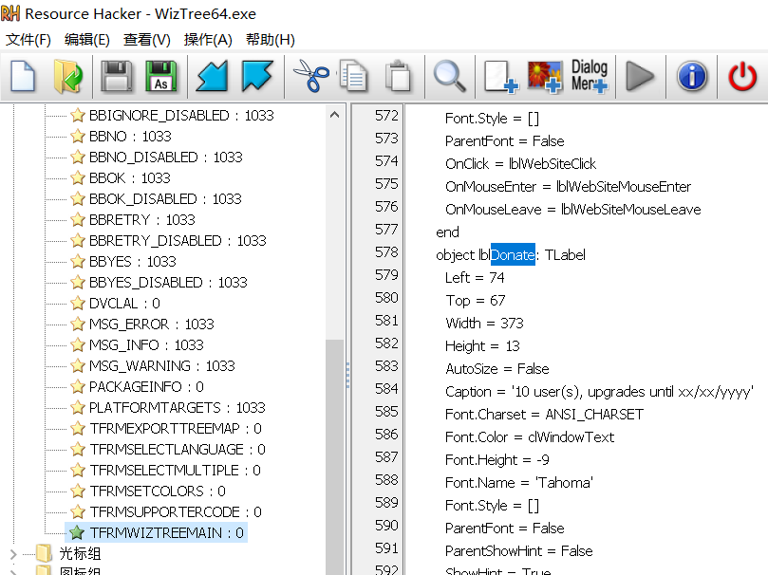
Task: Click the Caption line with '10 user(s)' text
Action: point(599,392)
